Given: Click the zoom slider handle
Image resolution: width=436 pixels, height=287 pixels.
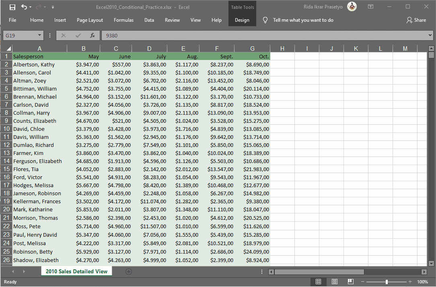Looking at the screenshot, I should pyautogui.click(x=387, y=282).
